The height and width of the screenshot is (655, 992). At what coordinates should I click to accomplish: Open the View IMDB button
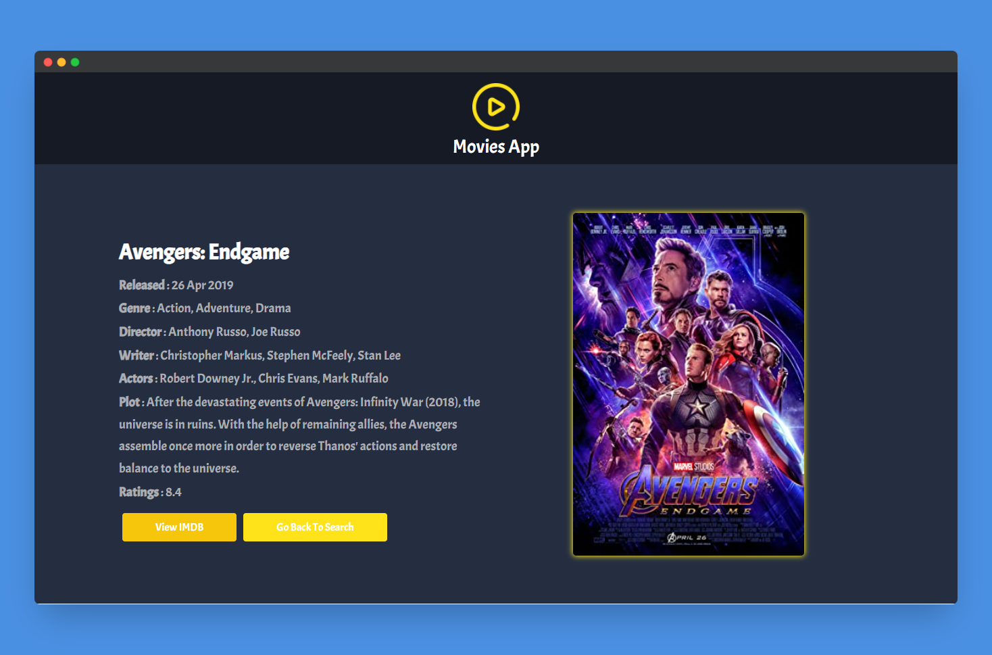[x=179, y=527]
